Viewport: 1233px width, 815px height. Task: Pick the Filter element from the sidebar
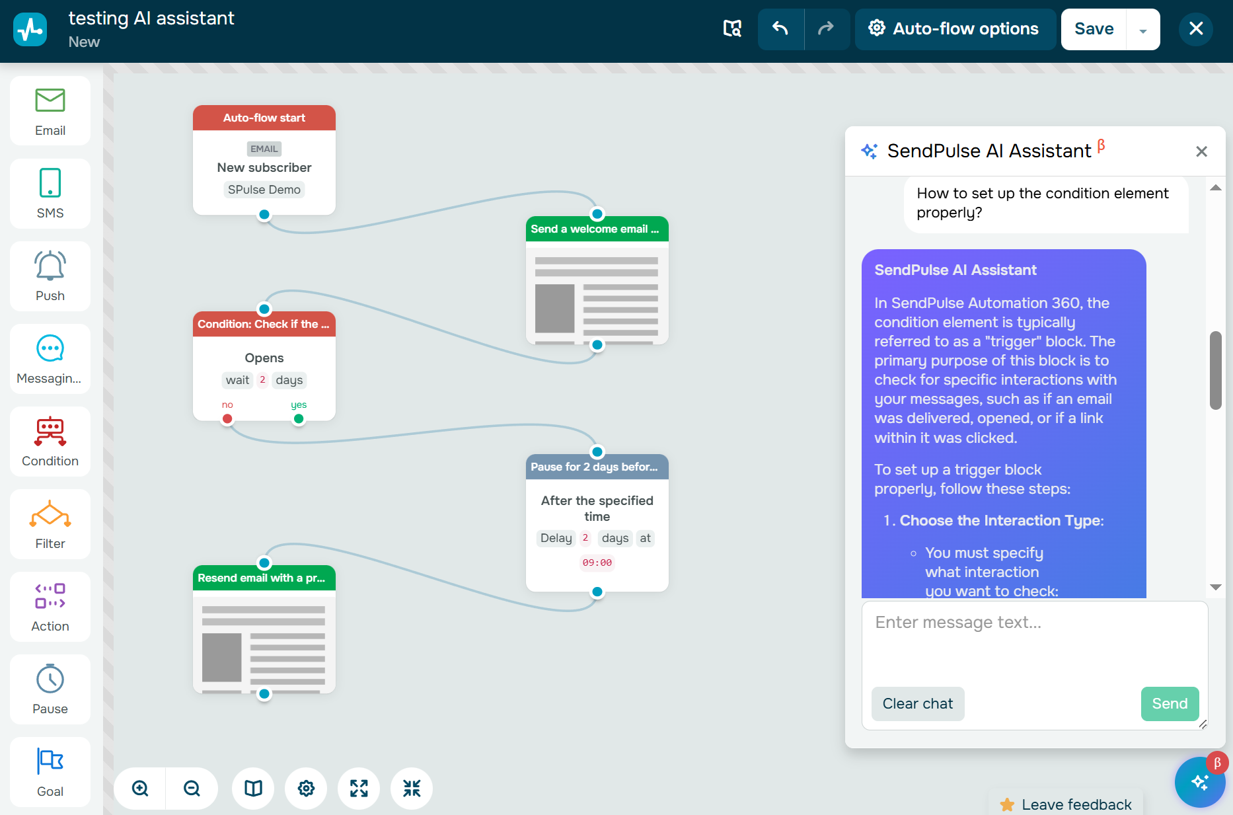(50, 524)
